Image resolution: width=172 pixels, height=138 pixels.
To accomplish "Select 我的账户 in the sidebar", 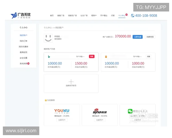I will (24, 35).
